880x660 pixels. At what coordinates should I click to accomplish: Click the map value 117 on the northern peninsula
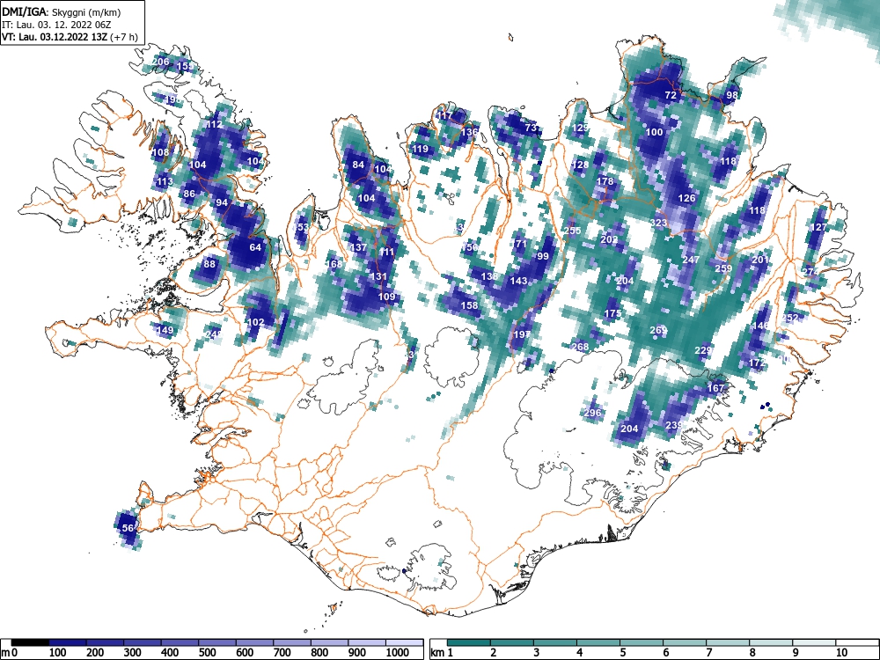click(444, 115)
